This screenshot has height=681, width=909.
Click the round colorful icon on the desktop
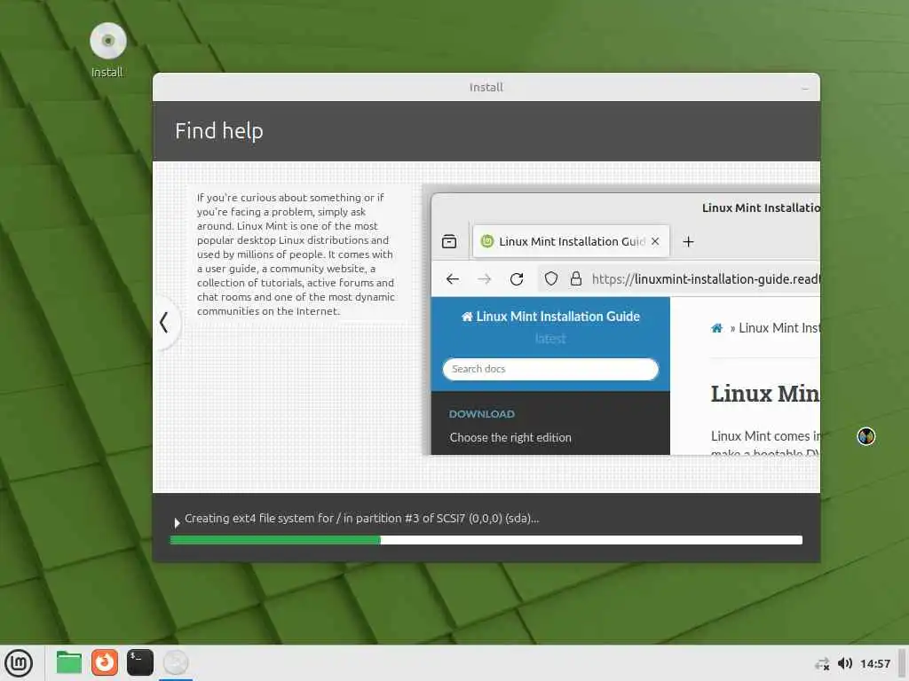click(x=866, y=436)
